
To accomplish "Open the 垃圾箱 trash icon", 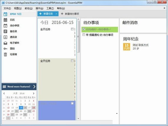I will click(5, 54).
